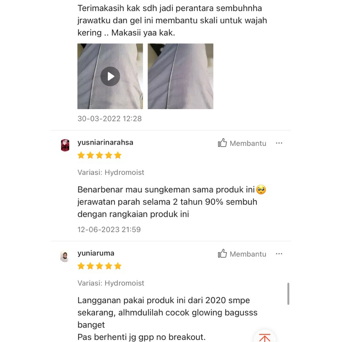Open yusniarinarahsa's profile avatar

tap(65, 145)
